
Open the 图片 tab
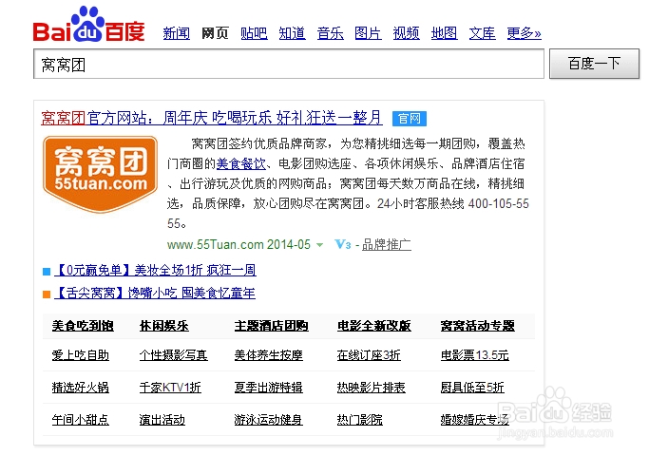(368, 33)
